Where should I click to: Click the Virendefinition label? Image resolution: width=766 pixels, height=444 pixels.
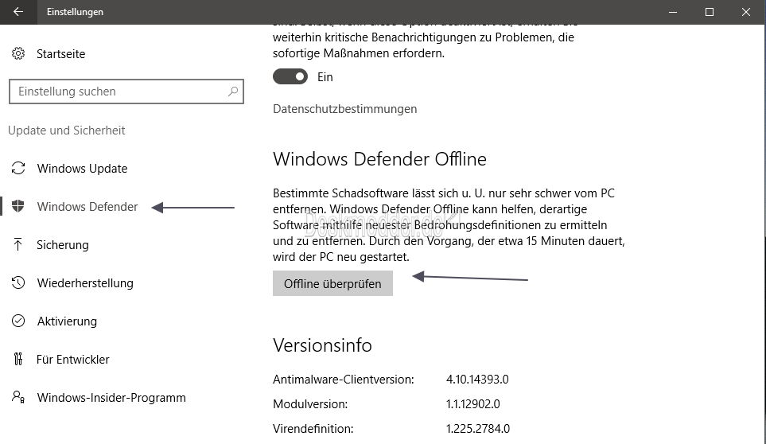coord(313,428)
